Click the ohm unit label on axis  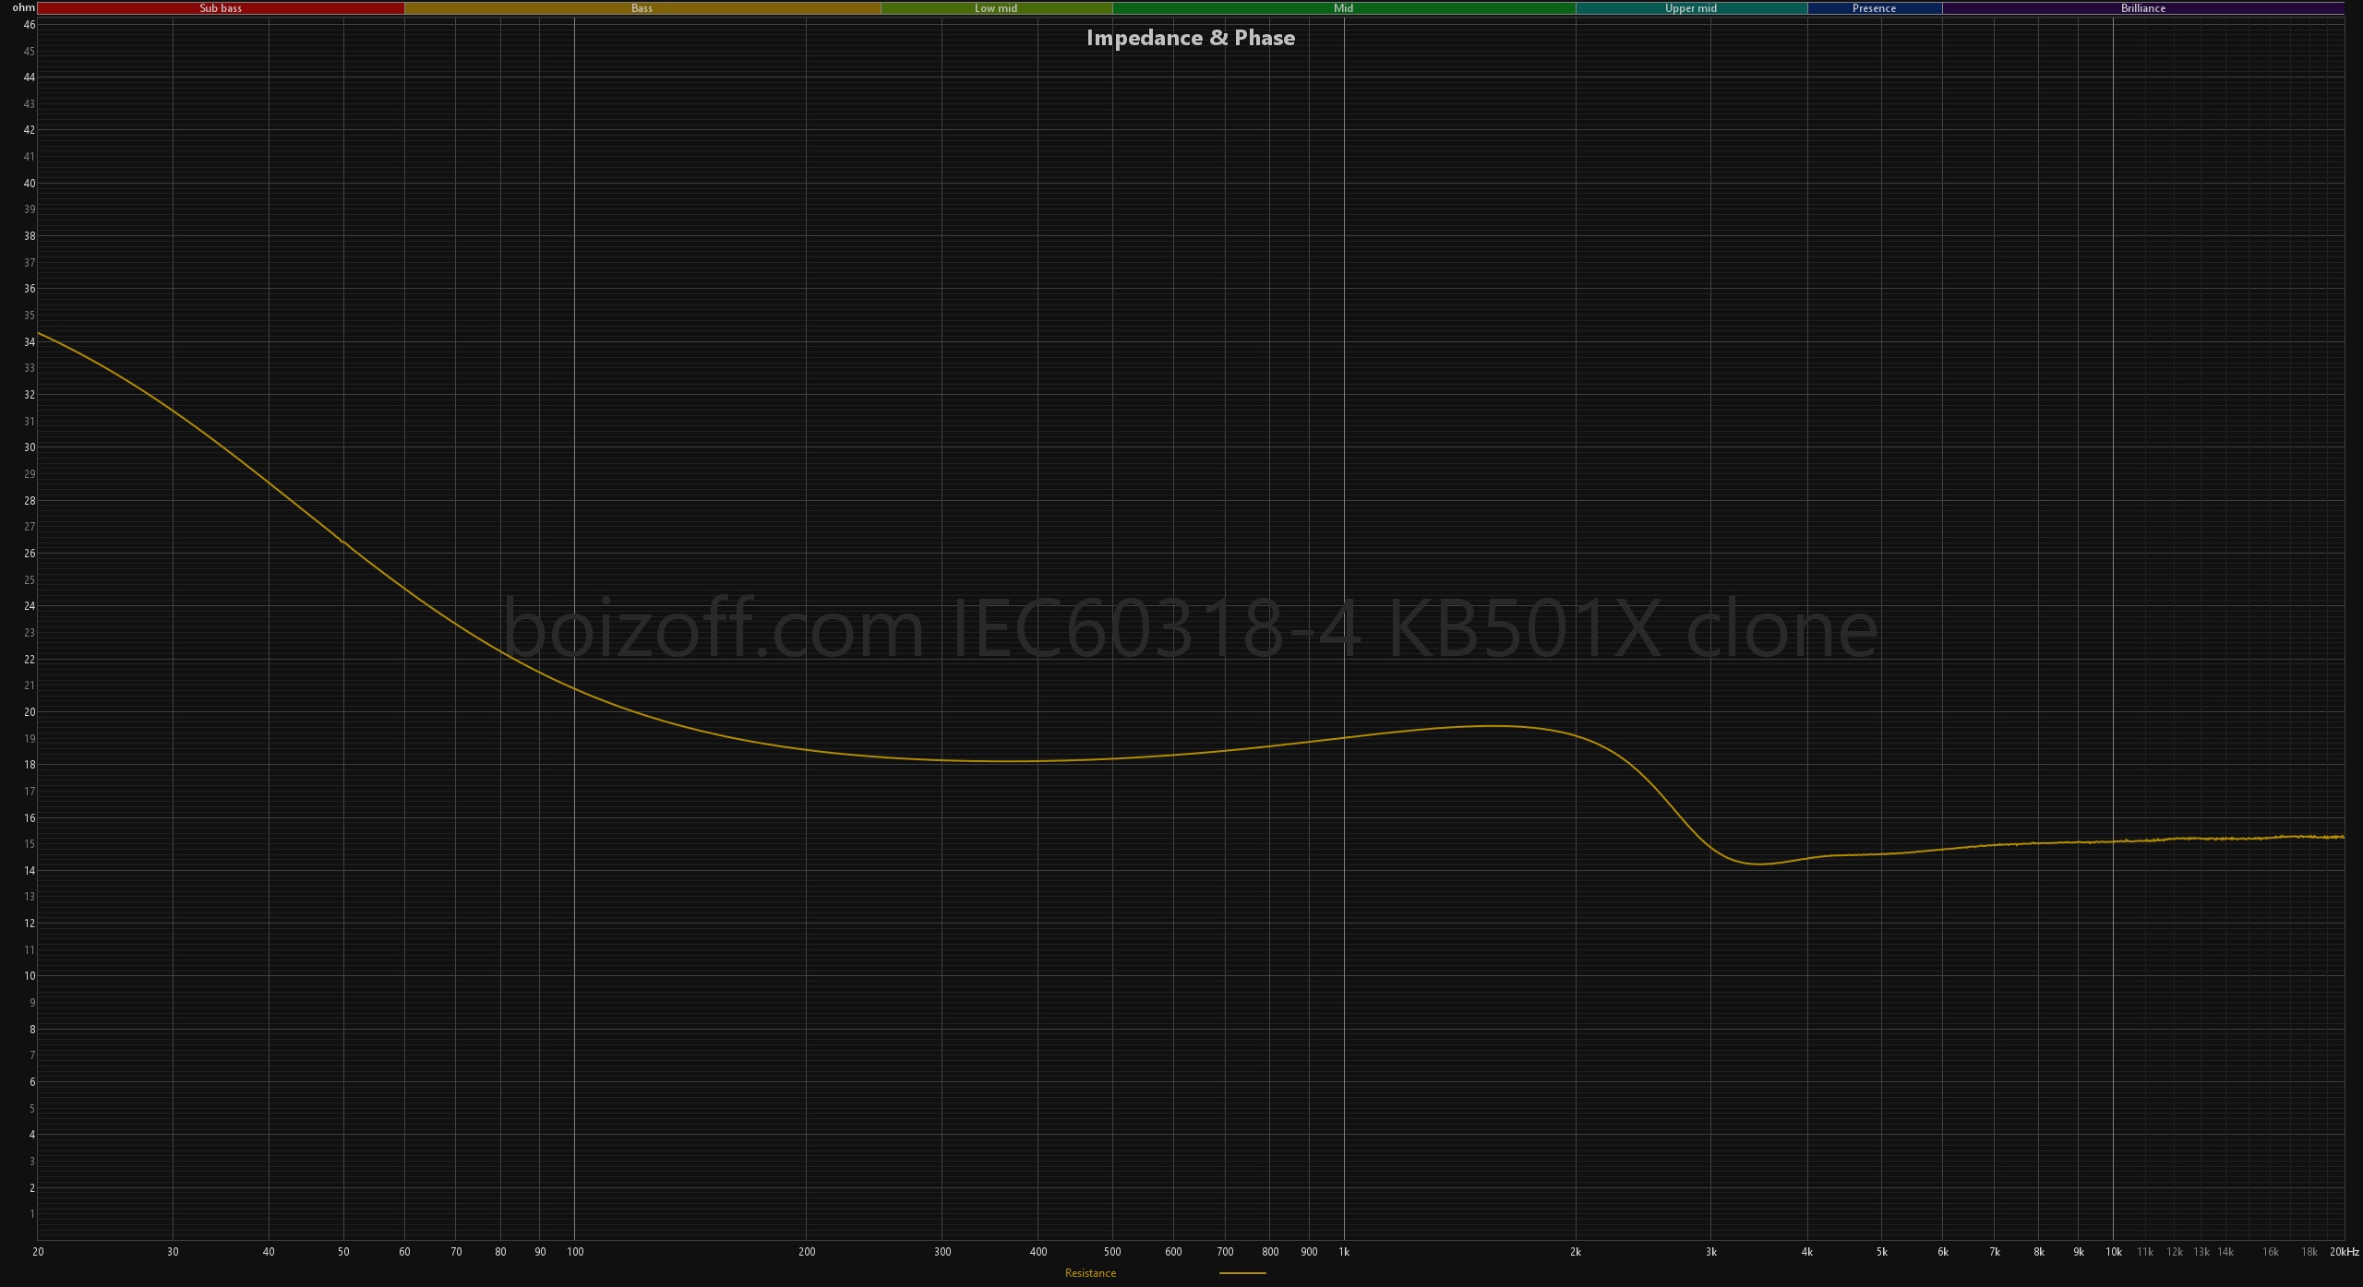click(23, 7)
